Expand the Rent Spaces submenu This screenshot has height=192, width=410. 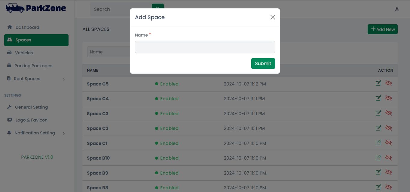(63, 79)
